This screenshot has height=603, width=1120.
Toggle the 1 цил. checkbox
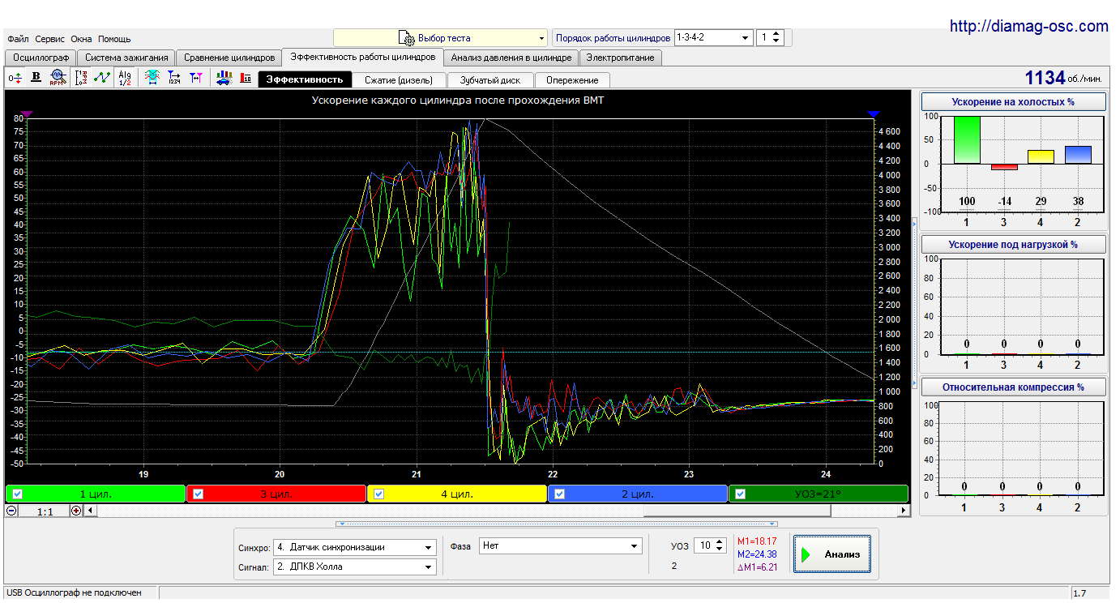[17, 494]
